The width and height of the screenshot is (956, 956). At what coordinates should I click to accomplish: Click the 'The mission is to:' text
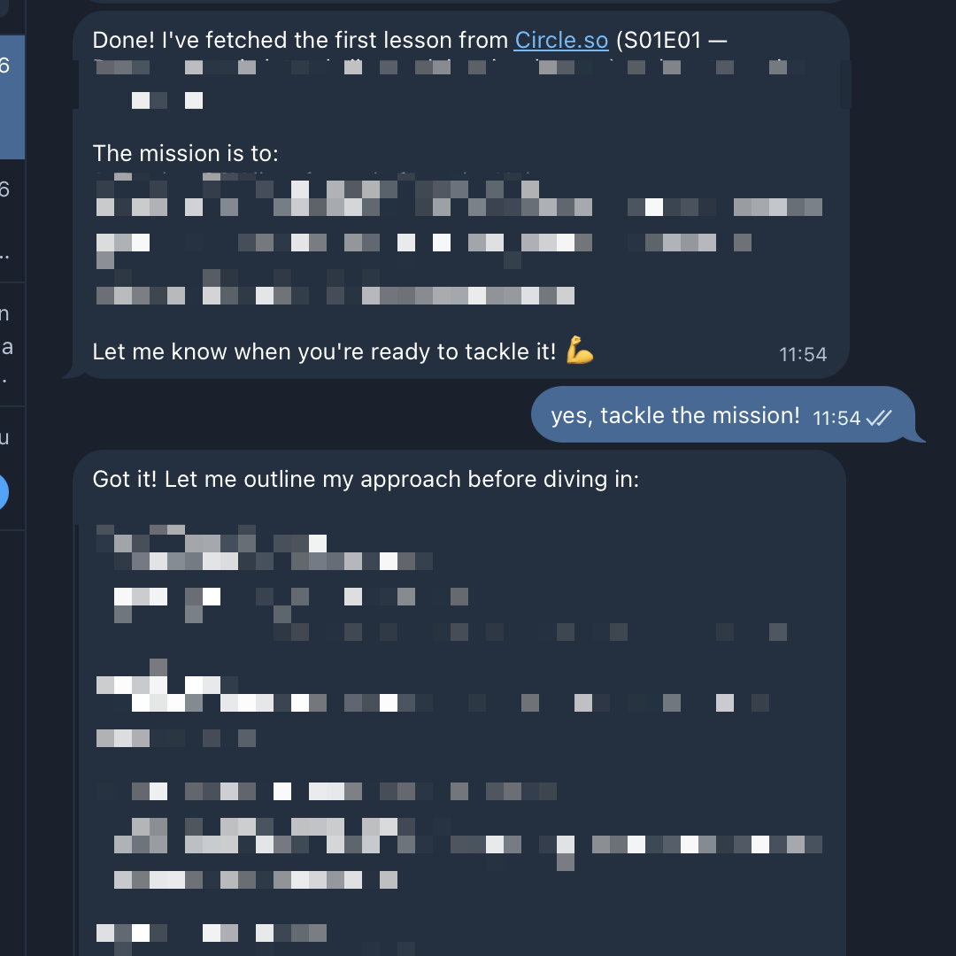pyautogui.click(x=185, y=153)
